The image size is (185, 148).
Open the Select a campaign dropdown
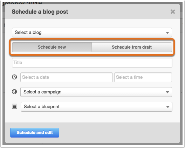96,92
